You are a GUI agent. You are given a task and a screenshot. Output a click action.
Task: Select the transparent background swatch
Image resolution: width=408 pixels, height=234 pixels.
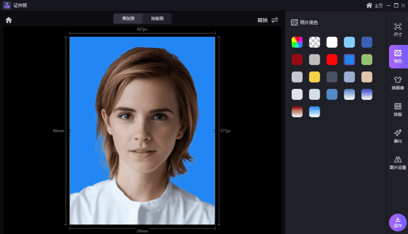[x=314, y=42]
